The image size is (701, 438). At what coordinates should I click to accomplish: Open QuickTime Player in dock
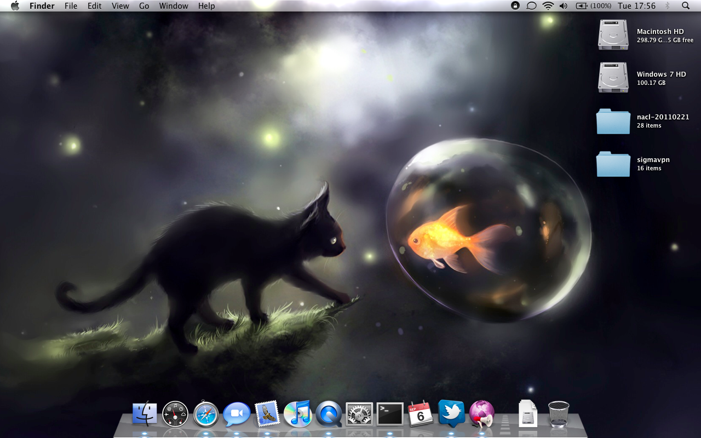point(329,414)
